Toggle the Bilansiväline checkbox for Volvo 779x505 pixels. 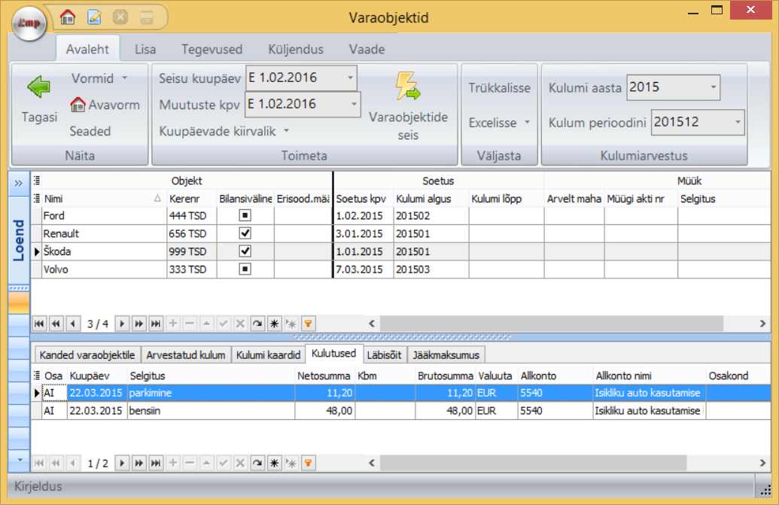point(245,269)
